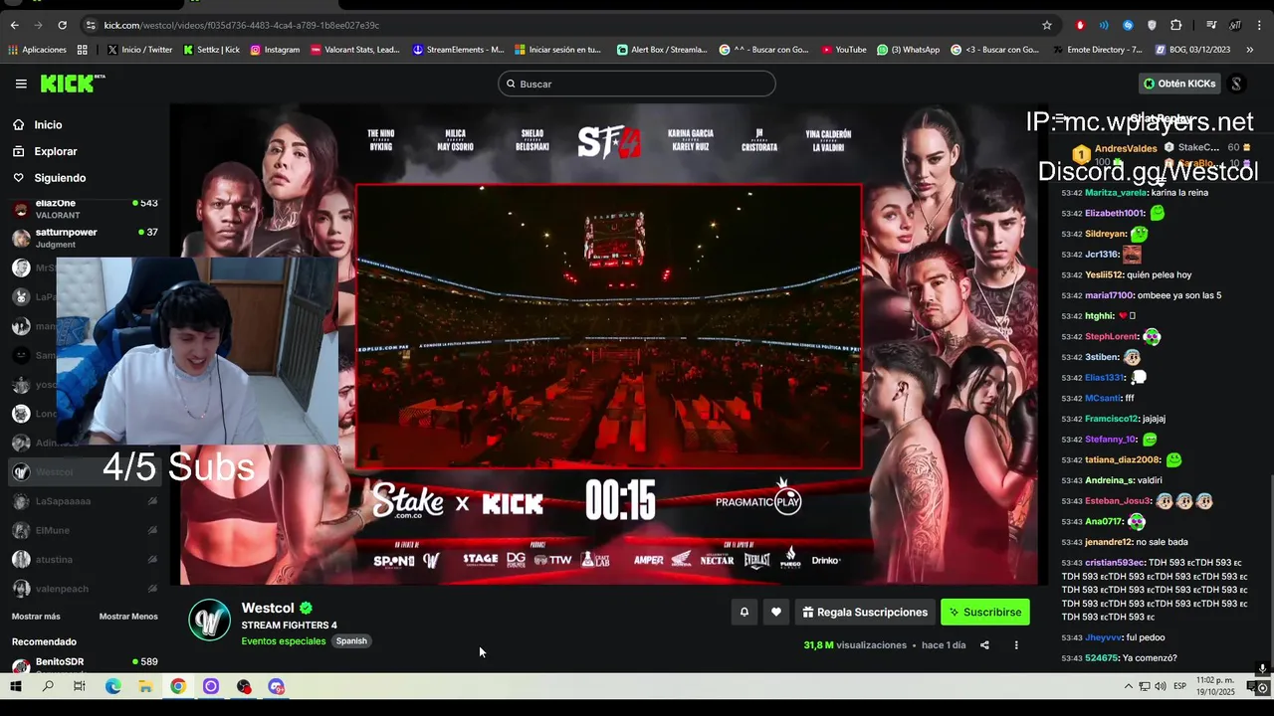The width and height of the screenshot is (1274, 716).
Task: Switch to Chrome on the taskbar
Action: point(178,686)
